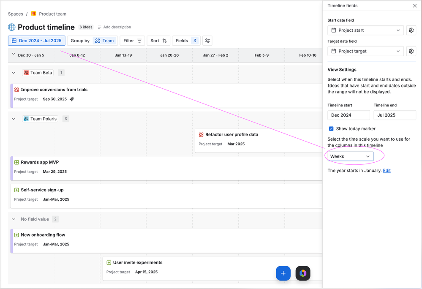
Task: Open the Filter menu
Action: tap(132, 41)
